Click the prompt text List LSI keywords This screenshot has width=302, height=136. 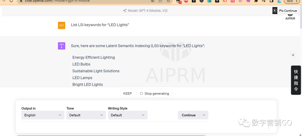[x=100, y=25]
